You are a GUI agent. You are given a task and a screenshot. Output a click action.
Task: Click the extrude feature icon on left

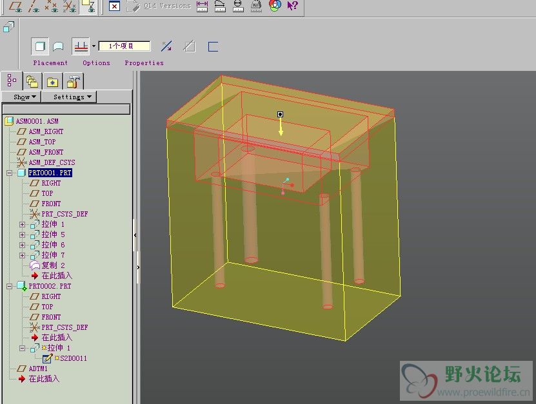click(9, 26)
